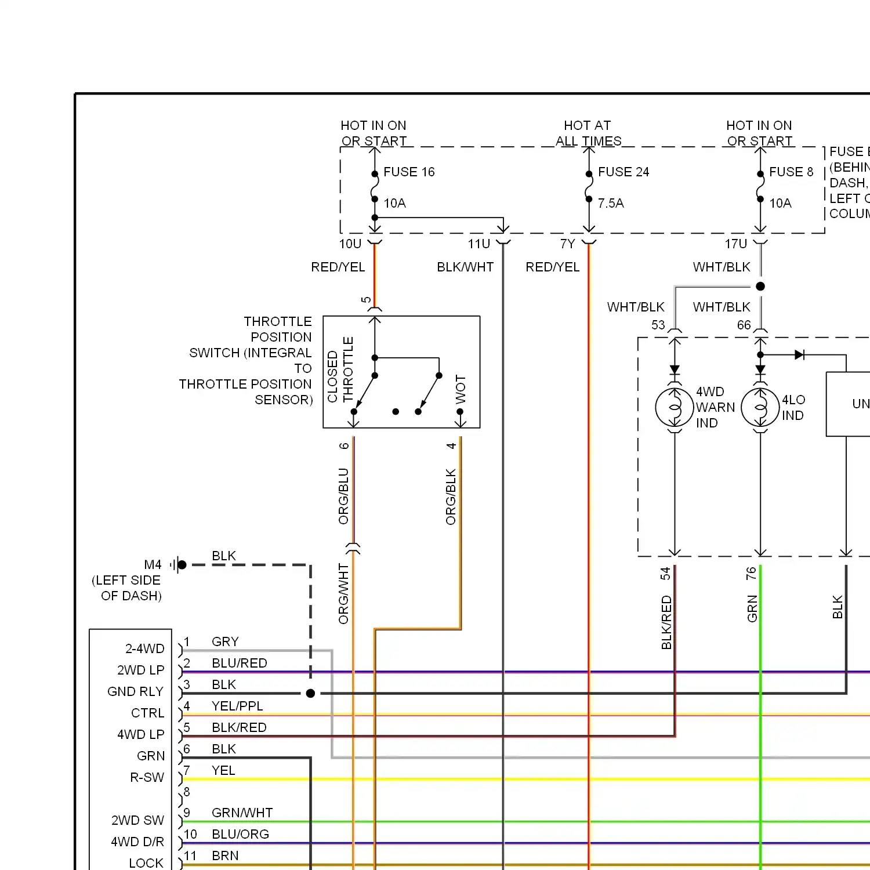Select terminal number 76 on GRN wire
Image resolution: width=870 pixels, height=870 pixels.
click(x=751, y=573)
